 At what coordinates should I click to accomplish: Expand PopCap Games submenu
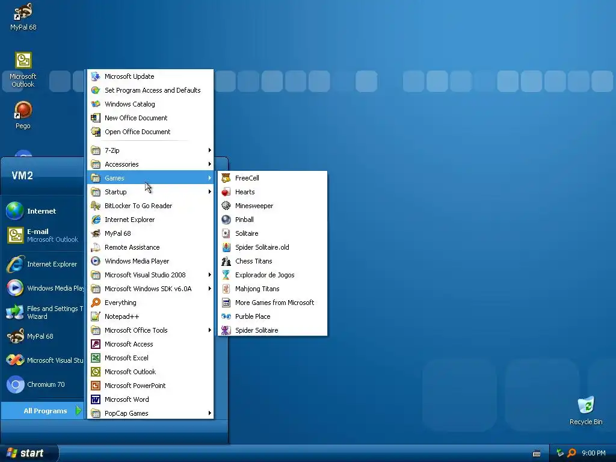pyautogui.click(x=150, y=413)
